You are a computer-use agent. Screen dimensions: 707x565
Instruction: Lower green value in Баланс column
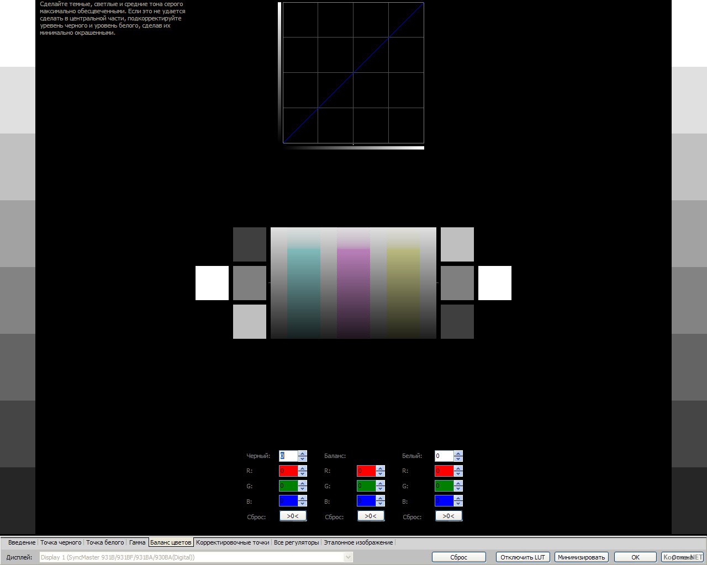pyautogui.click(x=380, y=488)
